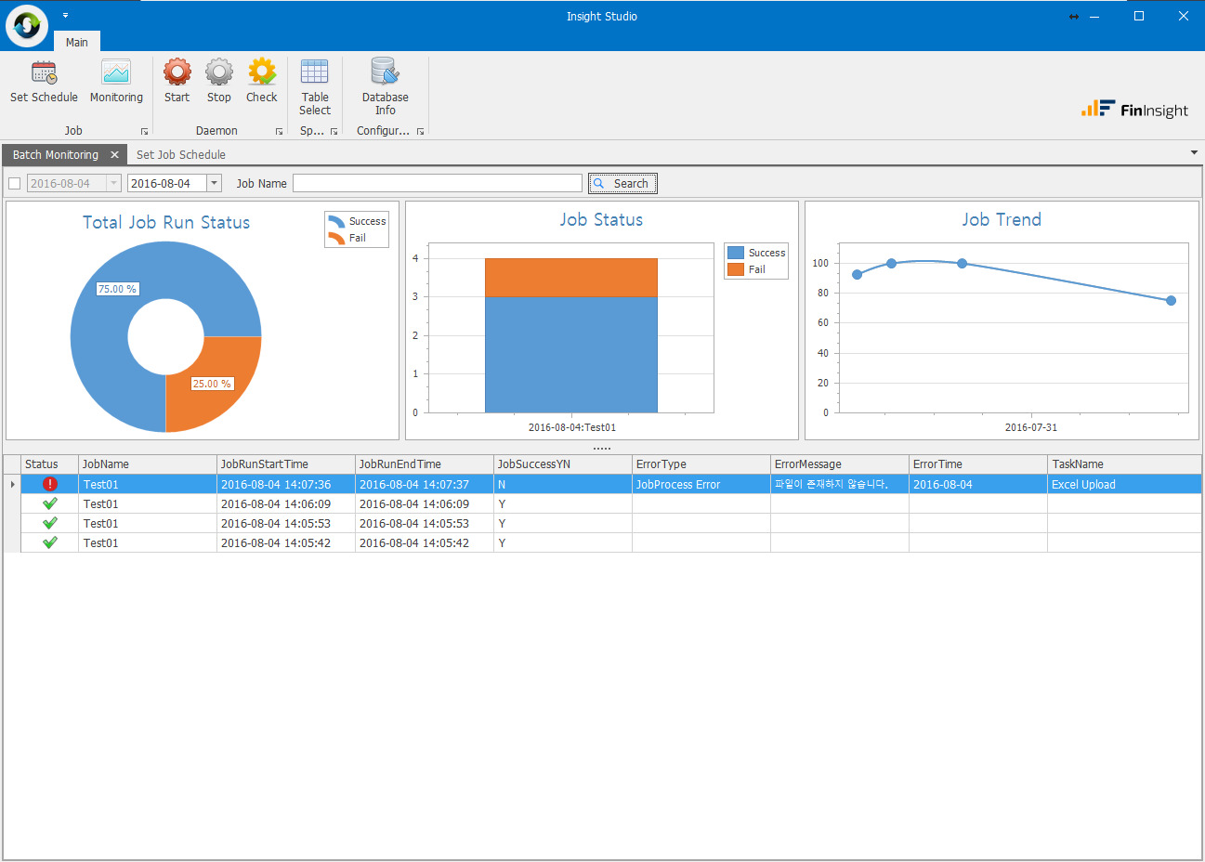The image size is (1205, 862).
Task: Sort by the TaskName column header
Action: [1124, 464]
